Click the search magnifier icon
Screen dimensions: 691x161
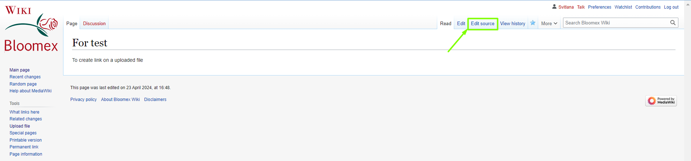673,23
